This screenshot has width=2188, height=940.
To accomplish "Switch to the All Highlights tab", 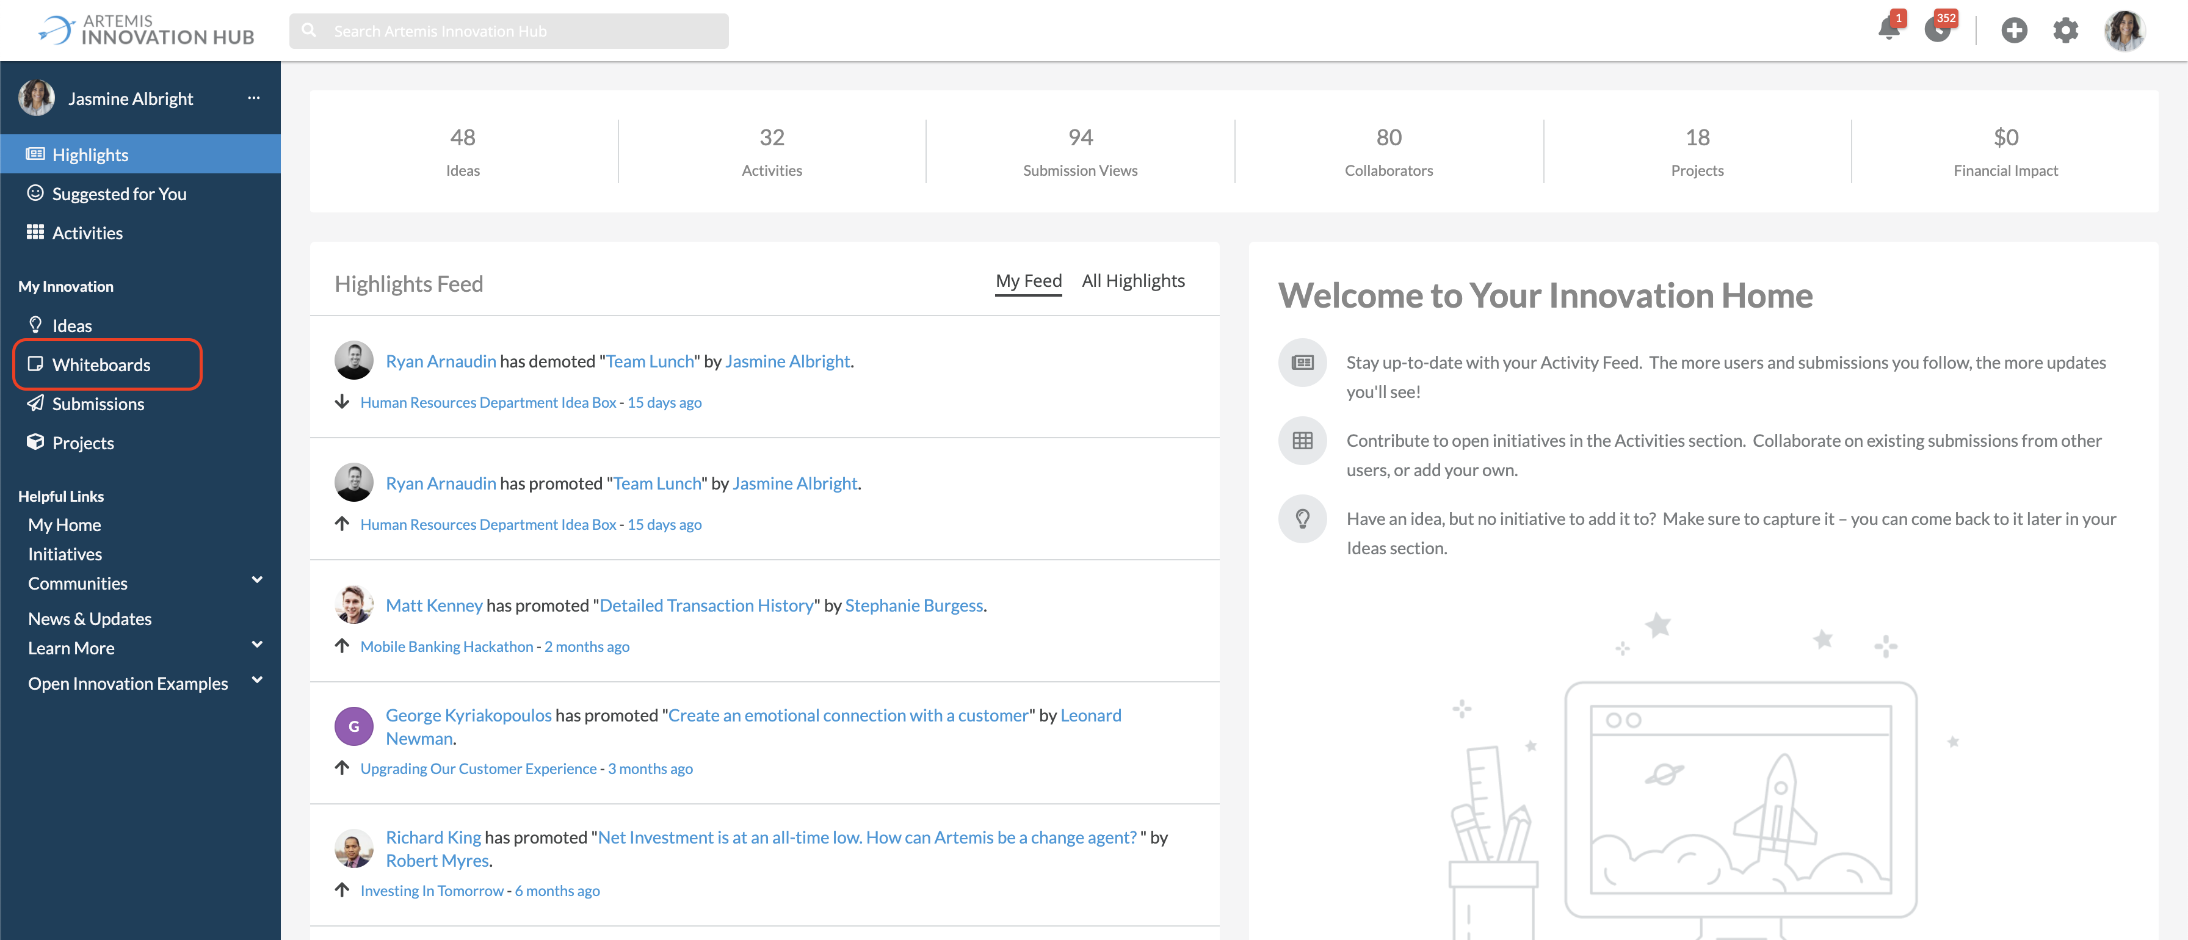I will click(1132, 281).
